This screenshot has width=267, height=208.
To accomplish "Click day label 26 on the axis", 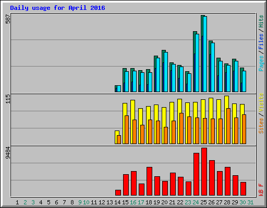I will click(211, 202).
